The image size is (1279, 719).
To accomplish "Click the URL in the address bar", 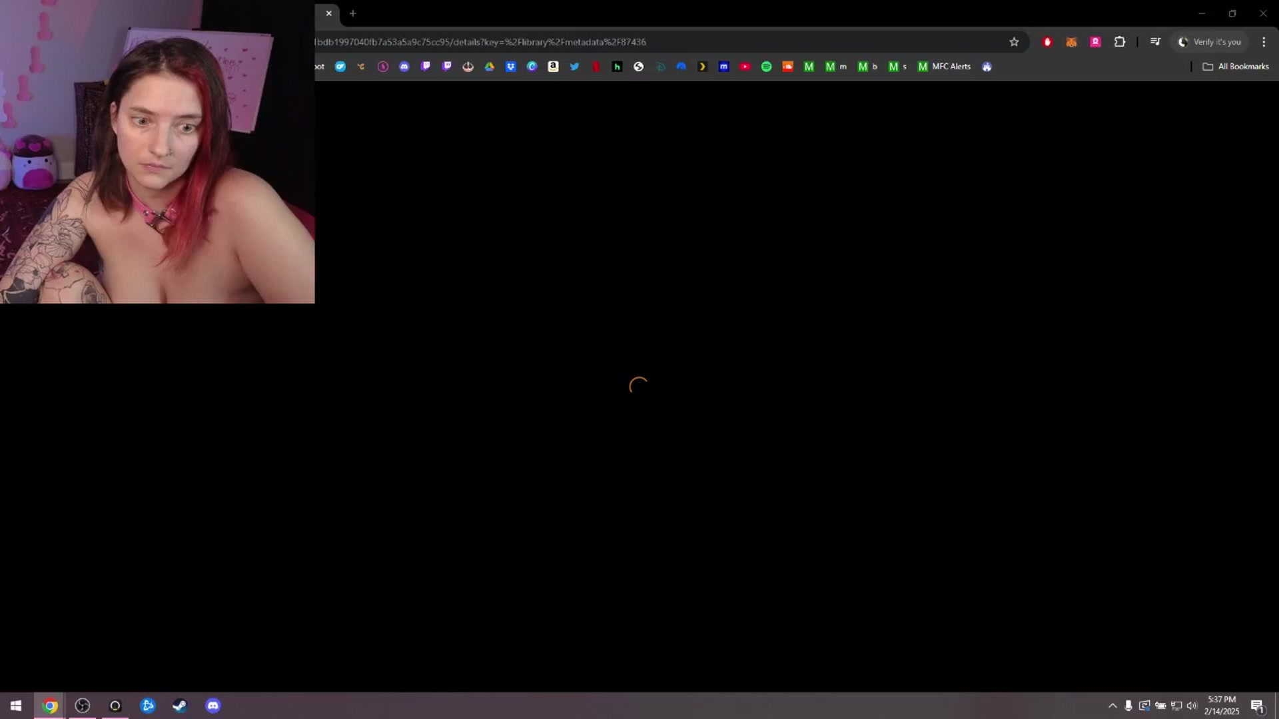I will coord(480,42).
